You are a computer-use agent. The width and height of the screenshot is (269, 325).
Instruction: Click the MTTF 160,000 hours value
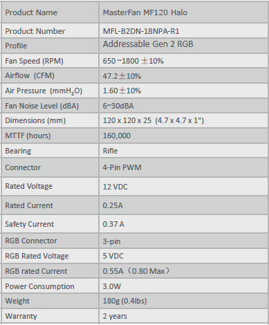[117, 136]
